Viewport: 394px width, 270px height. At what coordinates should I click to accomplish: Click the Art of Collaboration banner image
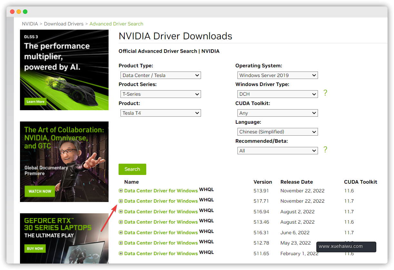64,162
